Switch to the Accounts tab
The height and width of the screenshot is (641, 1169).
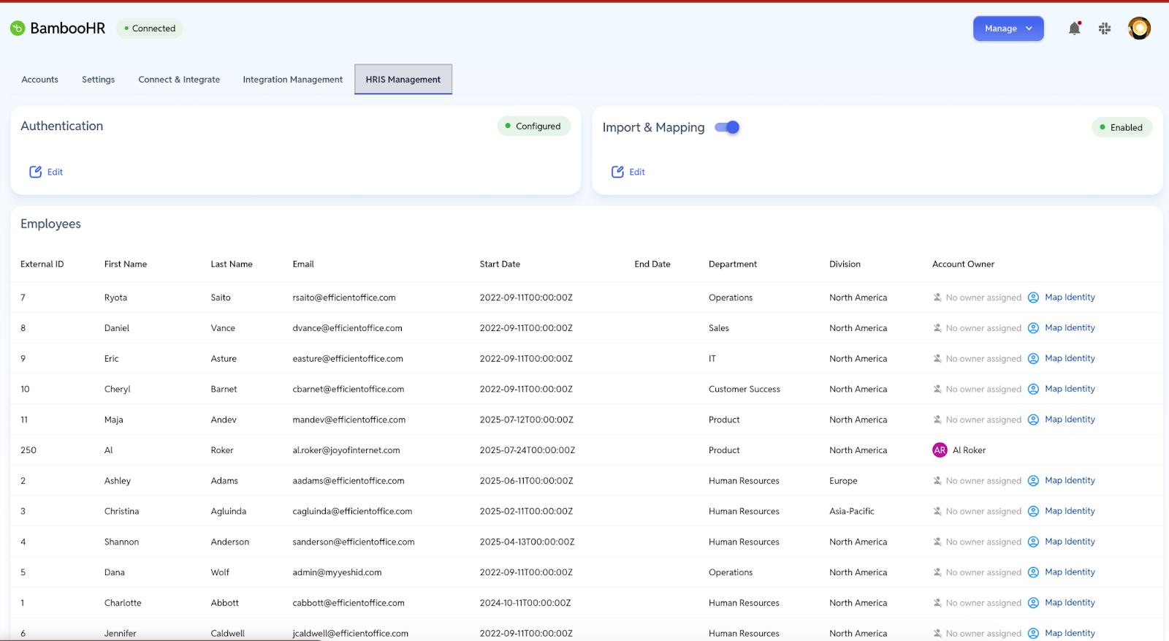(x=39, y=80)
